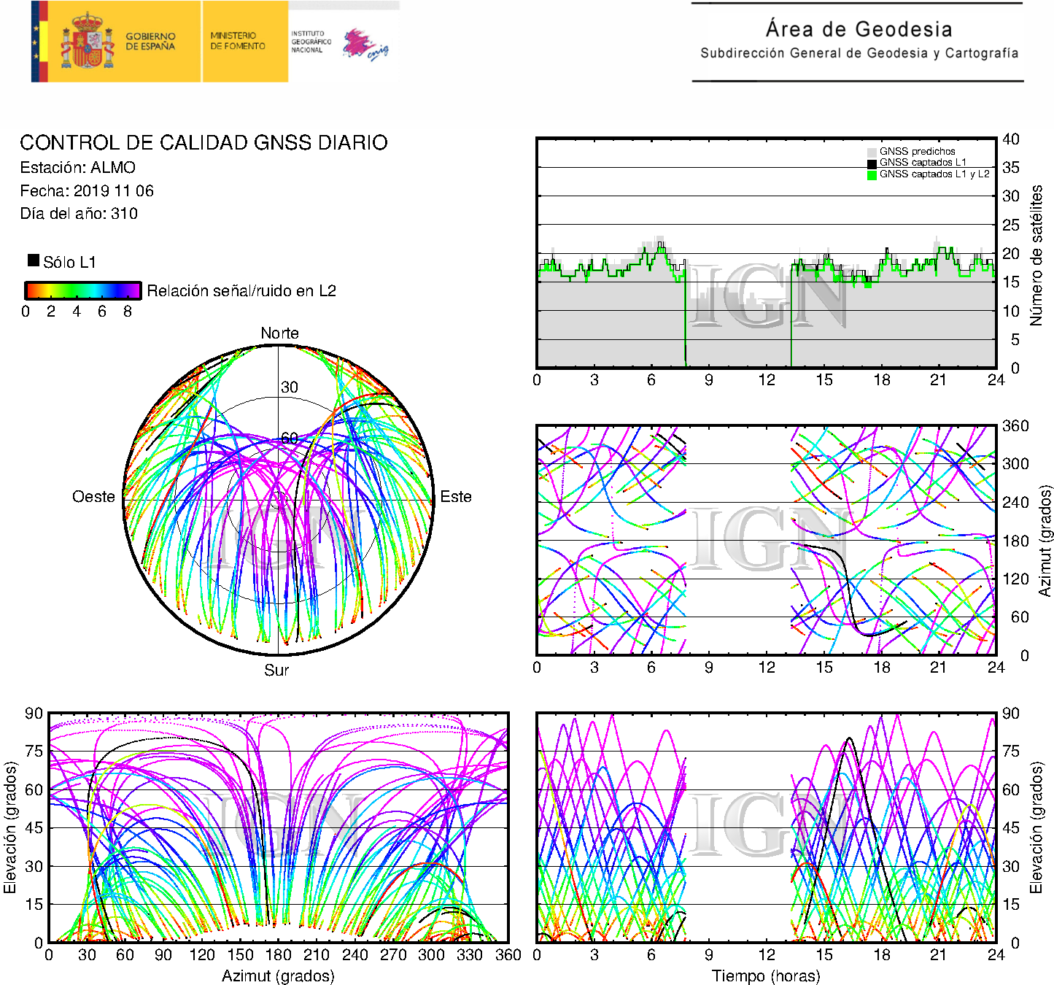Screen dimensions: 1054x985
Task: Click the rainbow signal-to-noise L2 color bar
Action: 83,290
